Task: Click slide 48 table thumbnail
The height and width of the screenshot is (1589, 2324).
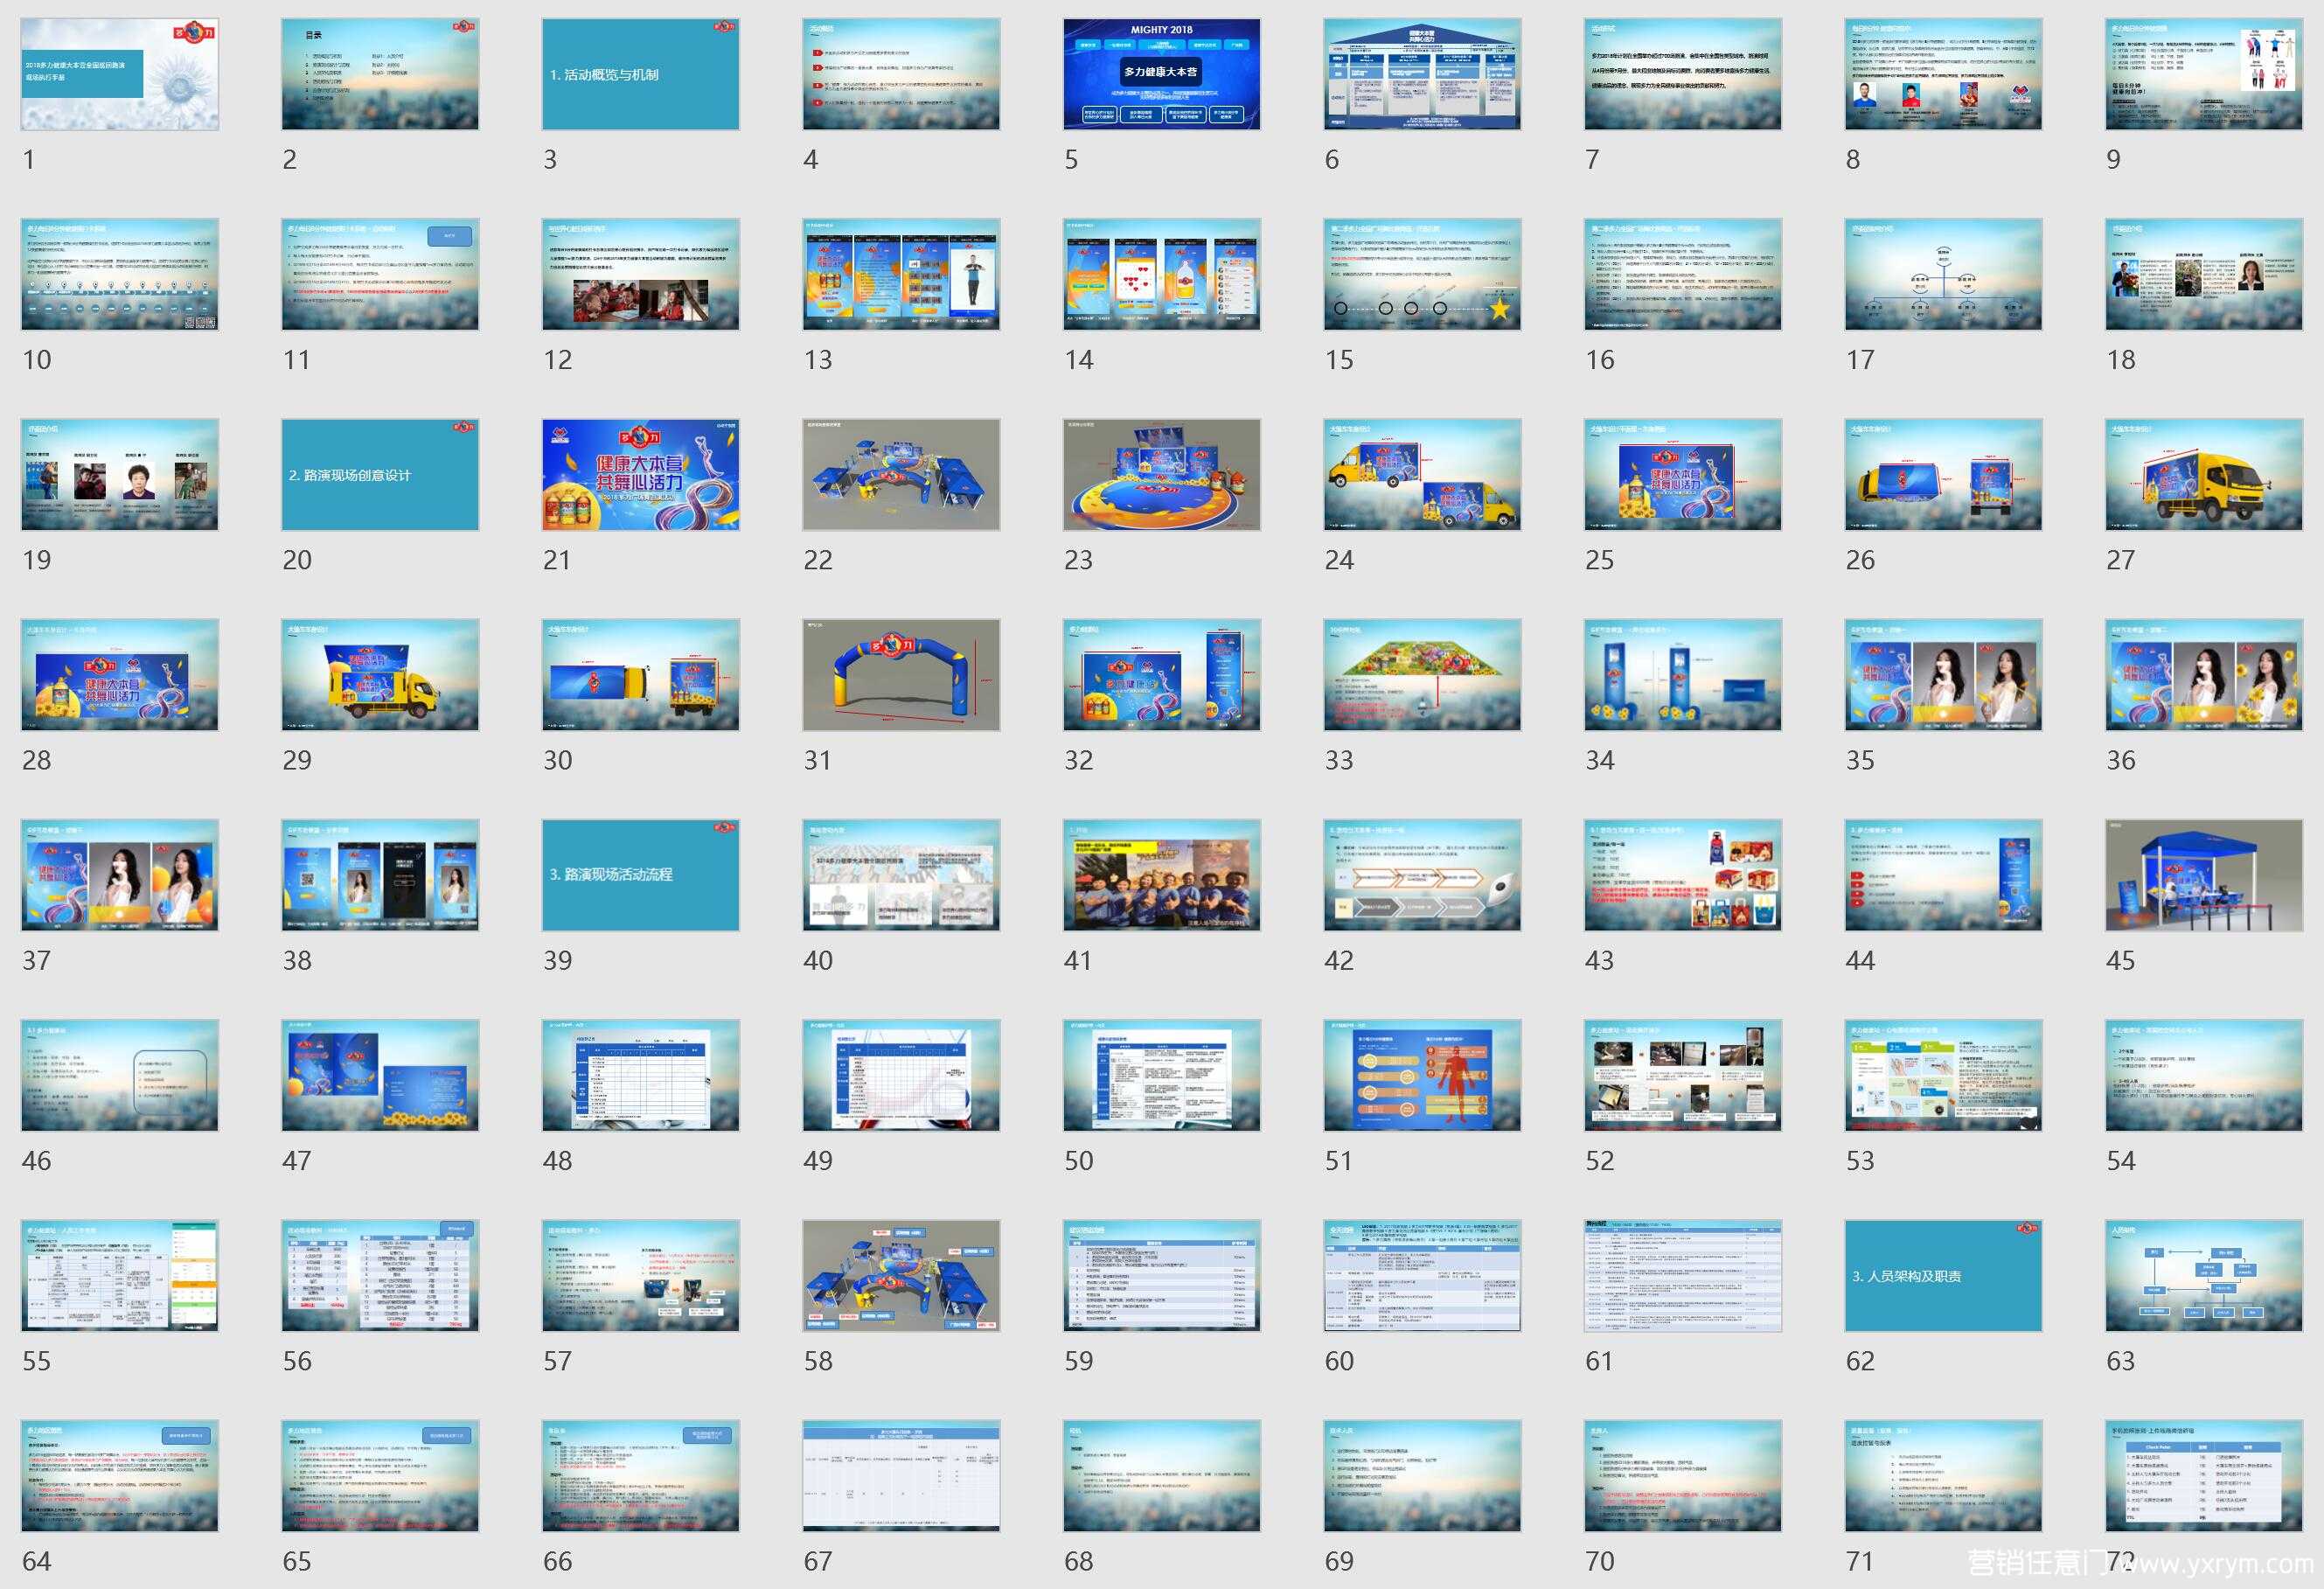Action: 641,1075
